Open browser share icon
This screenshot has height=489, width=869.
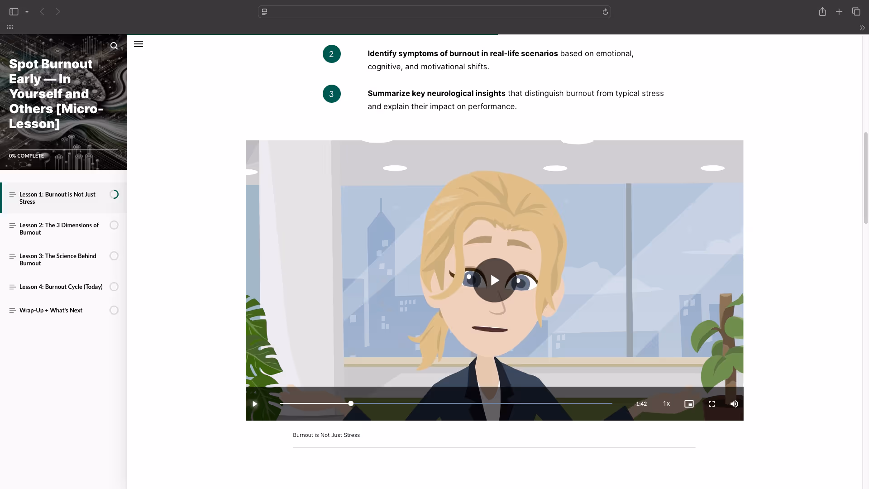click(x=822, y=12)
